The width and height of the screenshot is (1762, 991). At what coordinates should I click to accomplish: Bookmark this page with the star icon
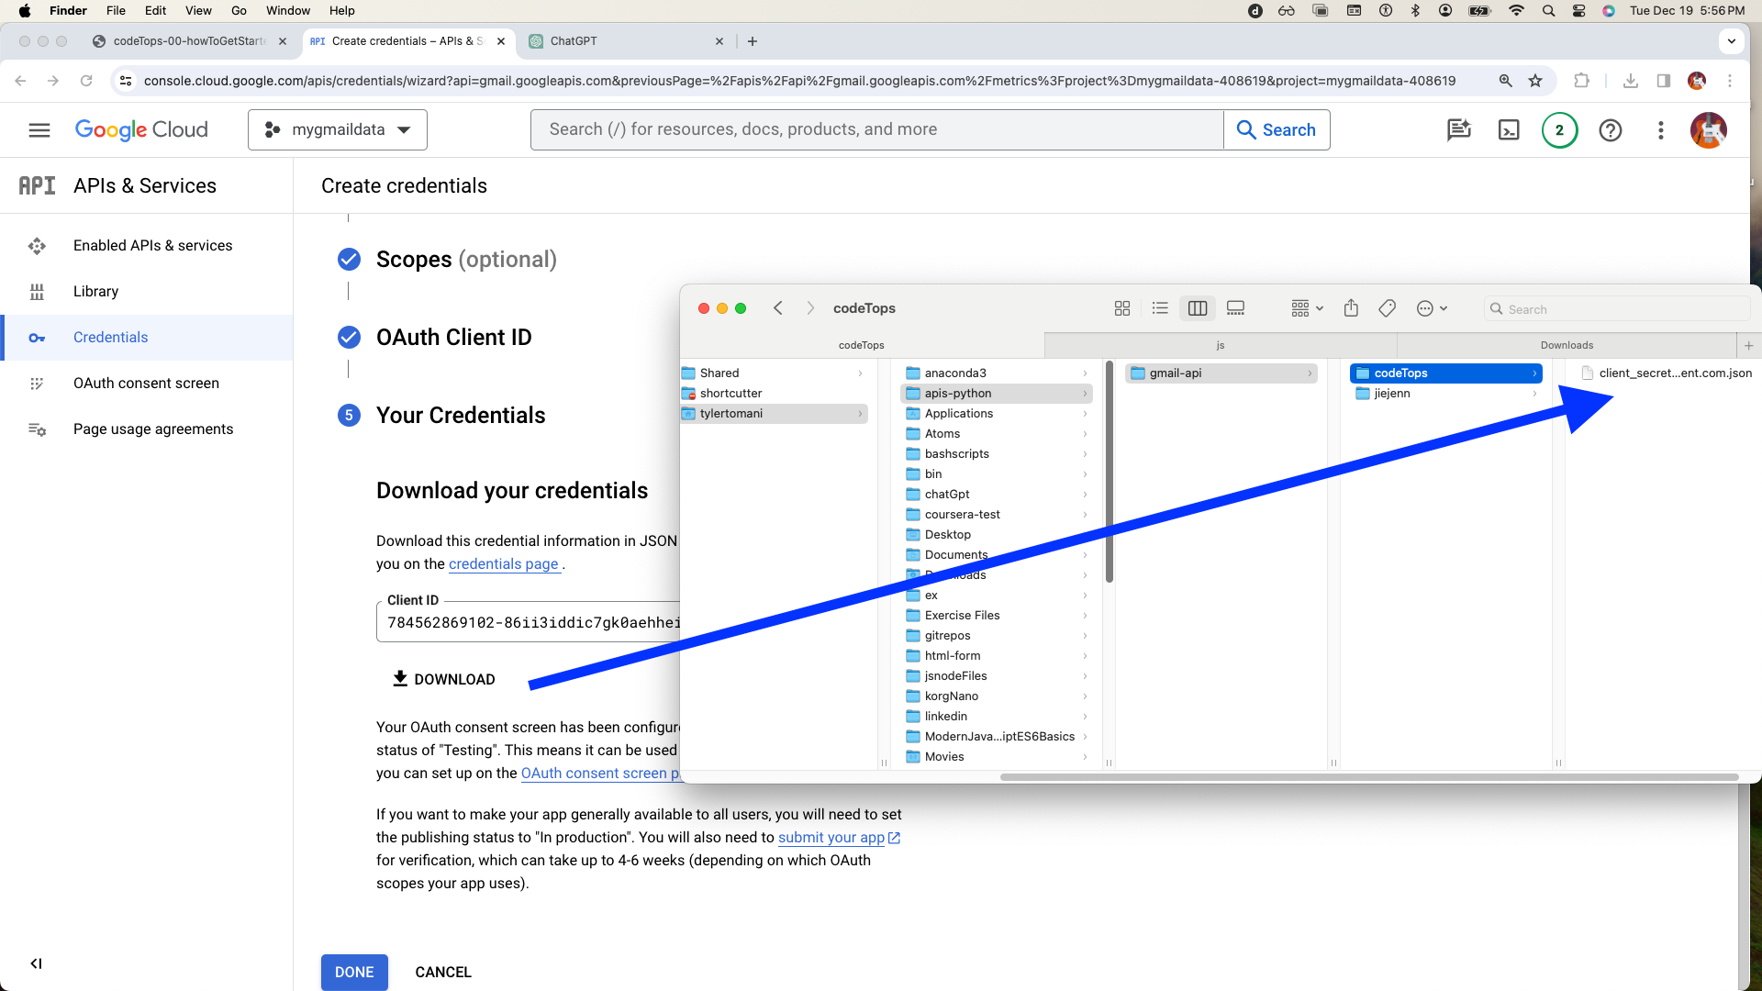(x=1535, y=81)
